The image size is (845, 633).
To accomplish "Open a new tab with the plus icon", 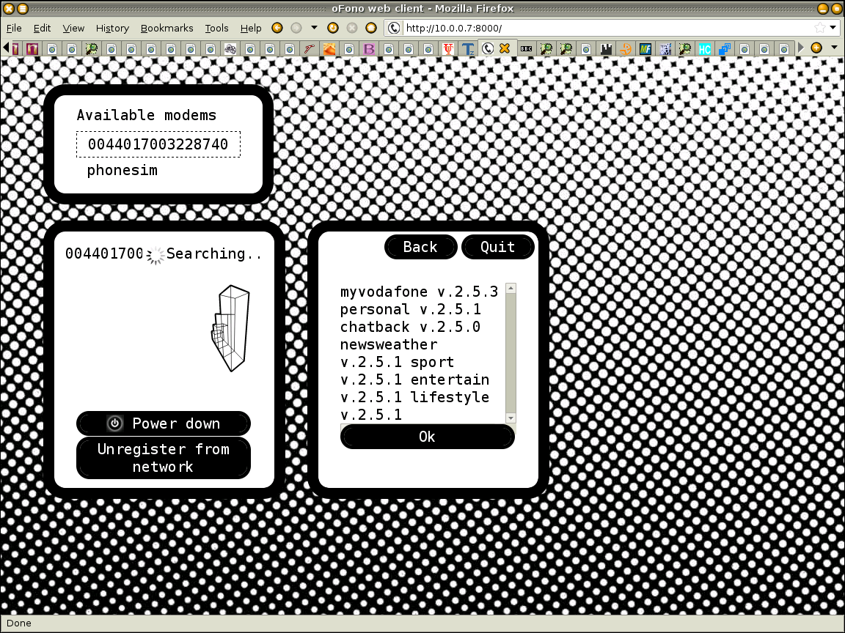I will pos(816,48).
